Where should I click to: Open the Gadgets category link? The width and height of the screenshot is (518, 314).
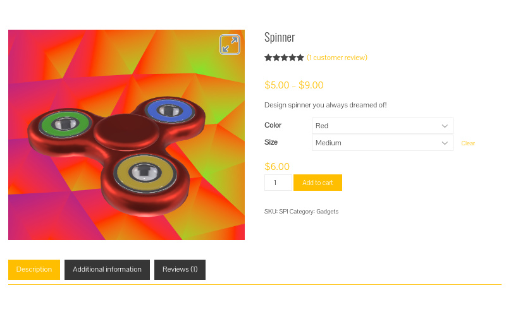coord(327,212)
